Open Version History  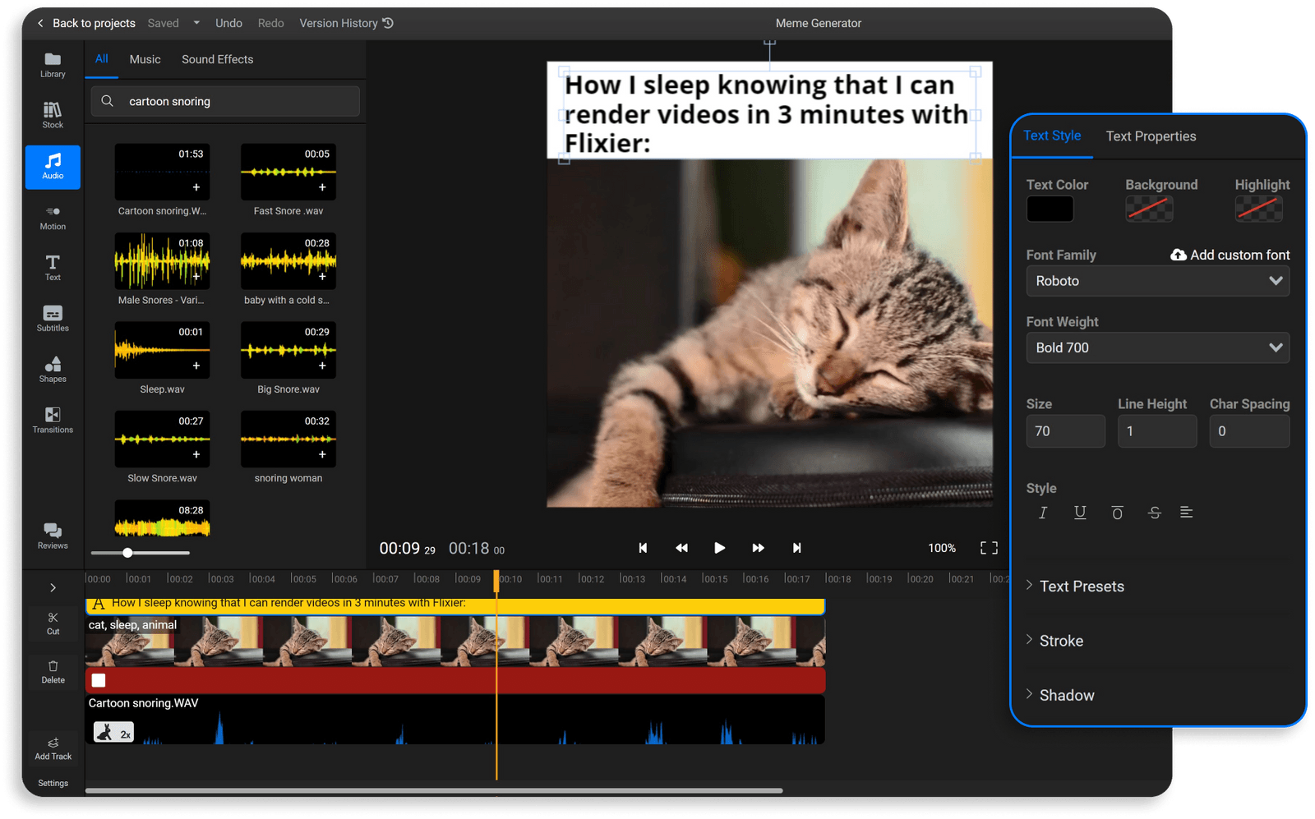coord(346,23)
